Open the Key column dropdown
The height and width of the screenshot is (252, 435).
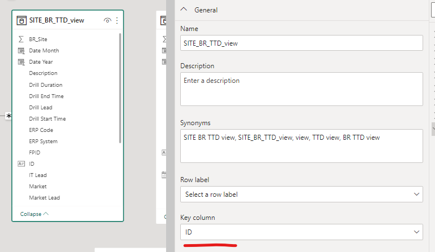tap(302, 232)
